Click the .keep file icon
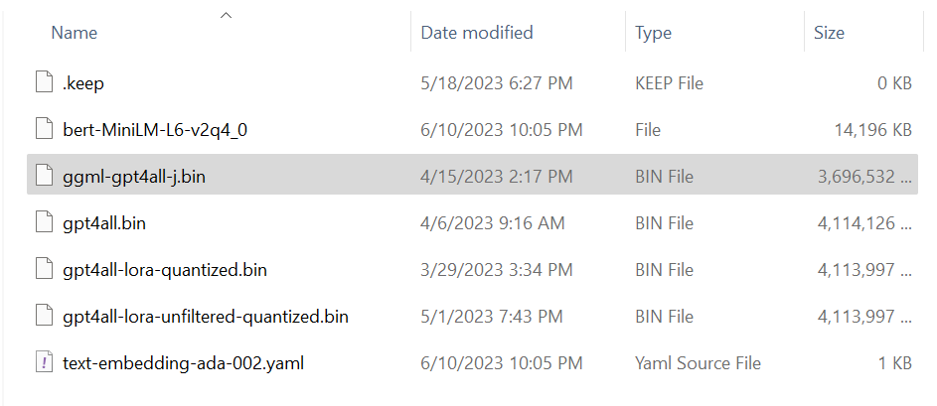 (43, 83)
